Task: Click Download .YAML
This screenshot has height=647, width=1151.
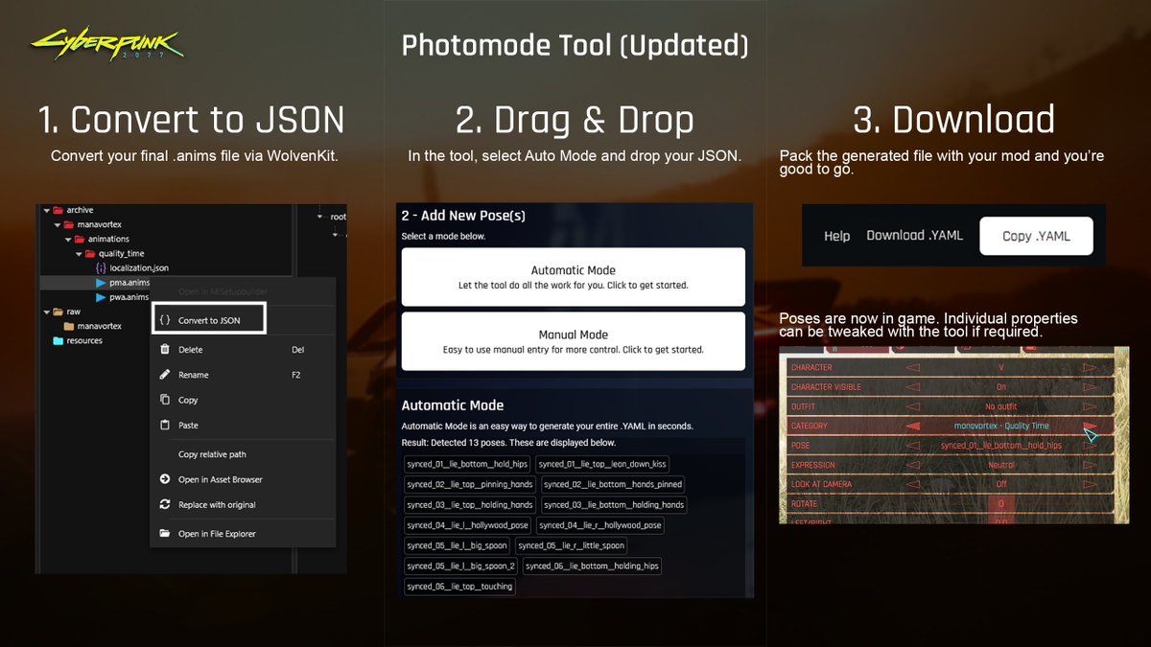Action: point(915,235)
